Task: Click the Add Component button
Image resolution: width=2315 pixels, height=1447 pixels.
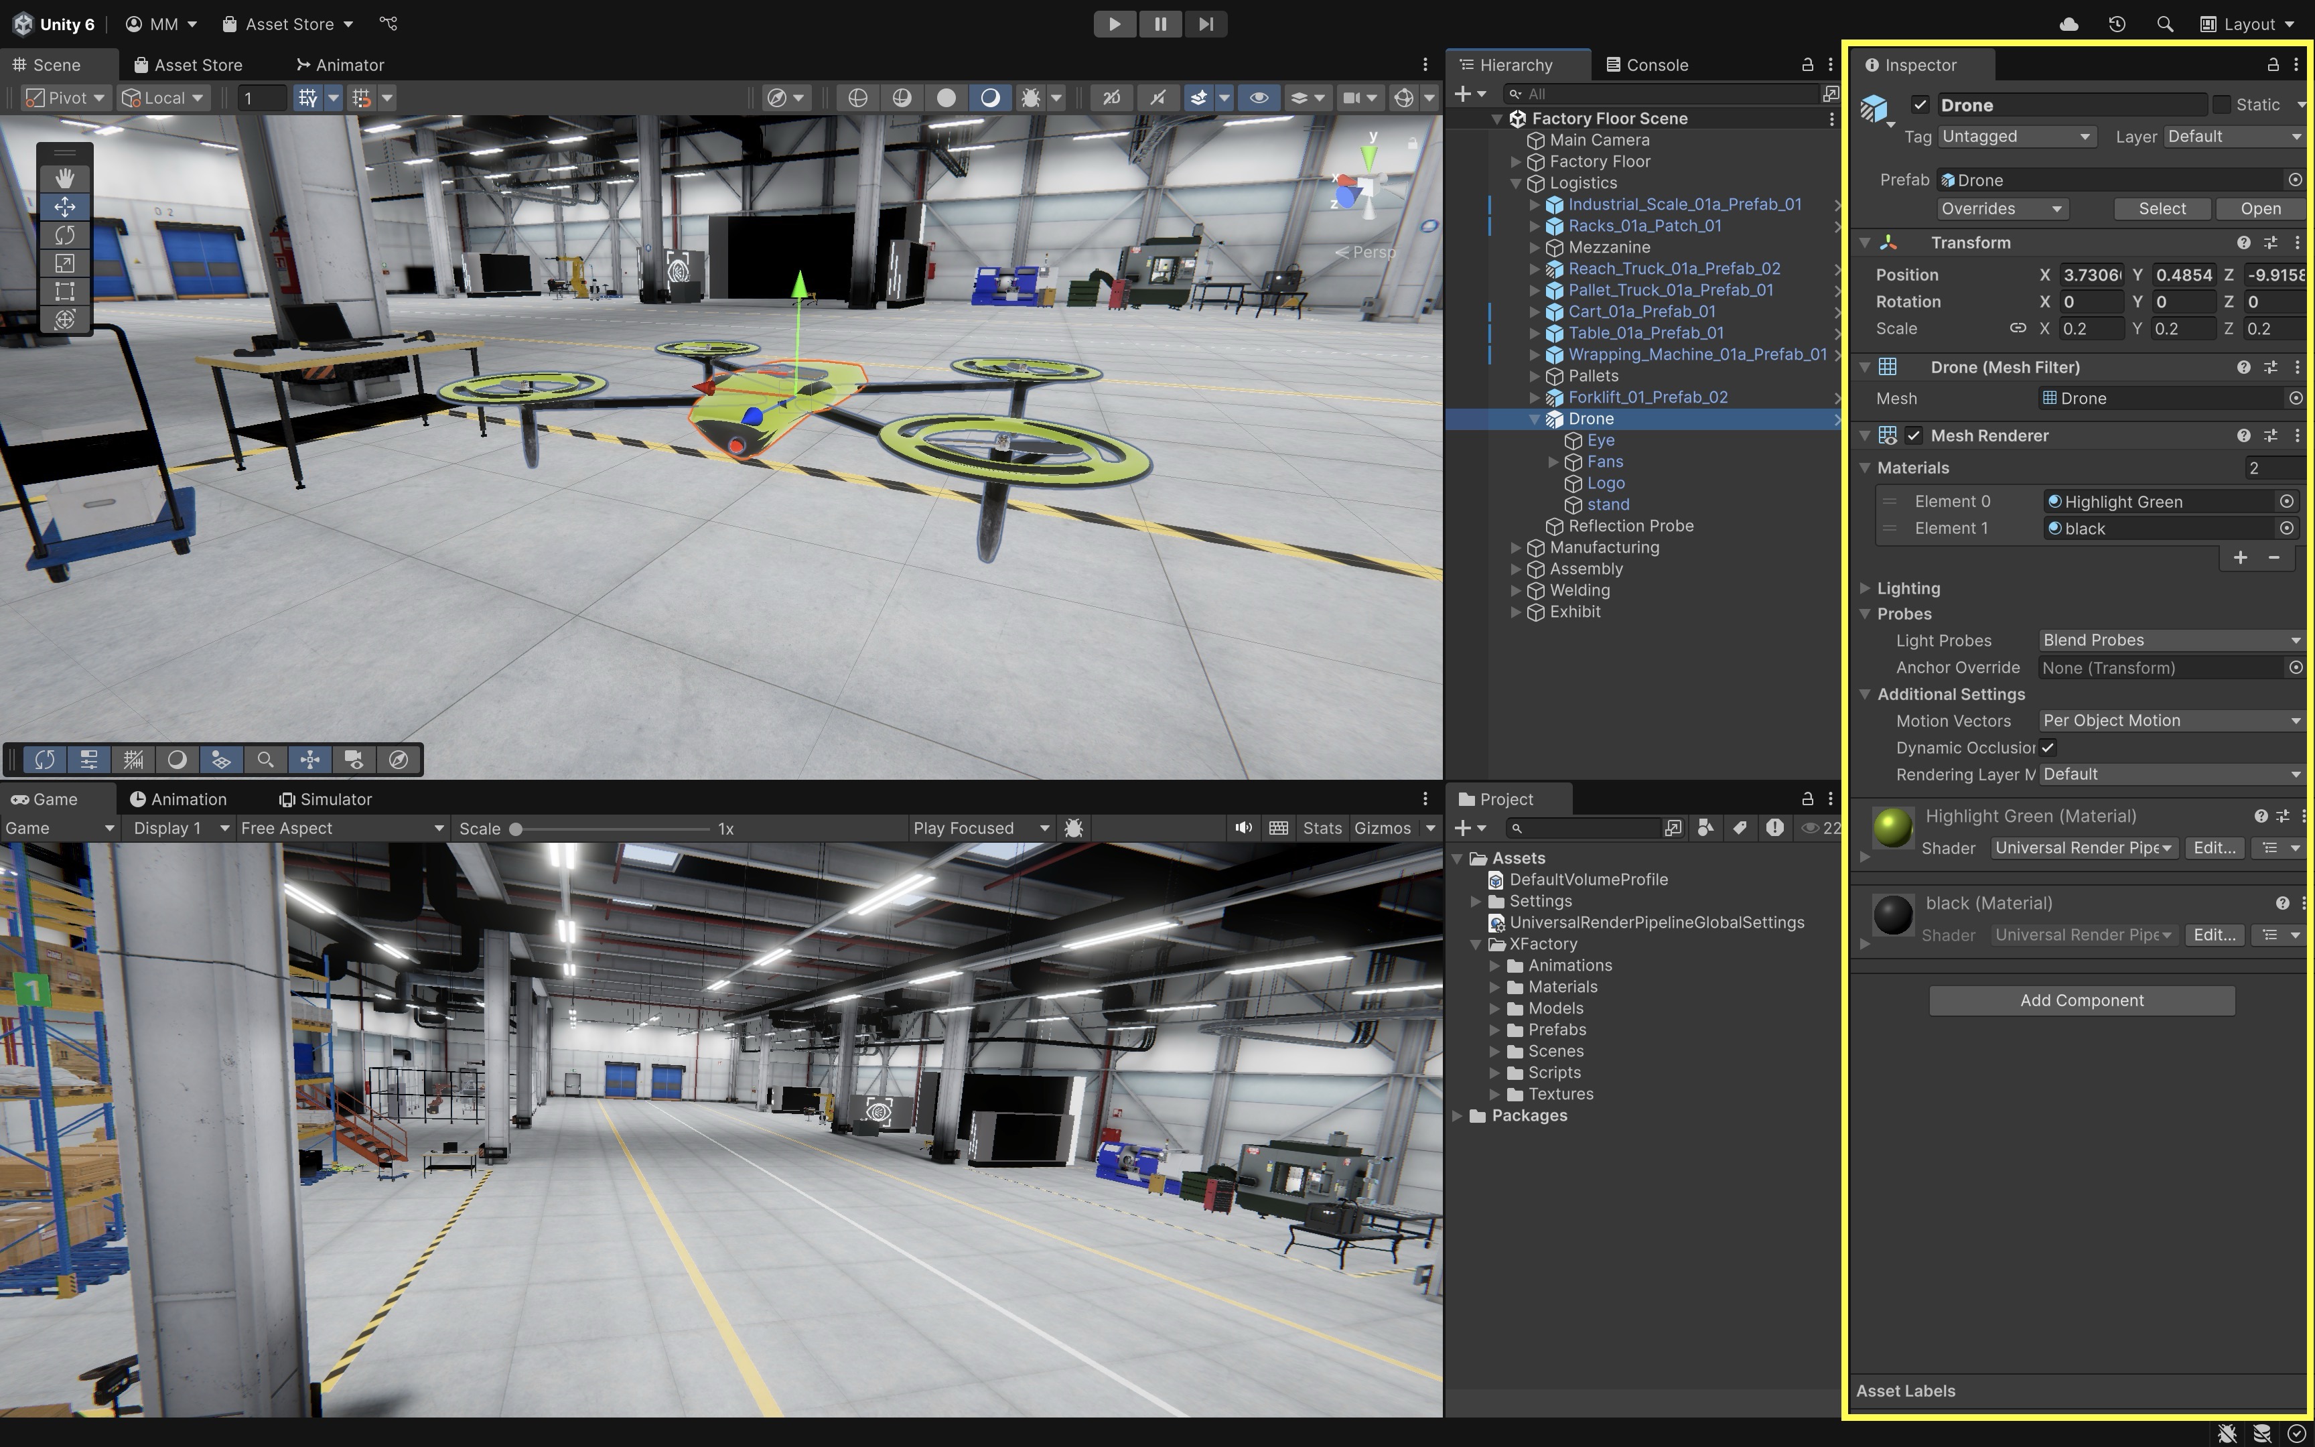Action: [x=2082, y=1000]
